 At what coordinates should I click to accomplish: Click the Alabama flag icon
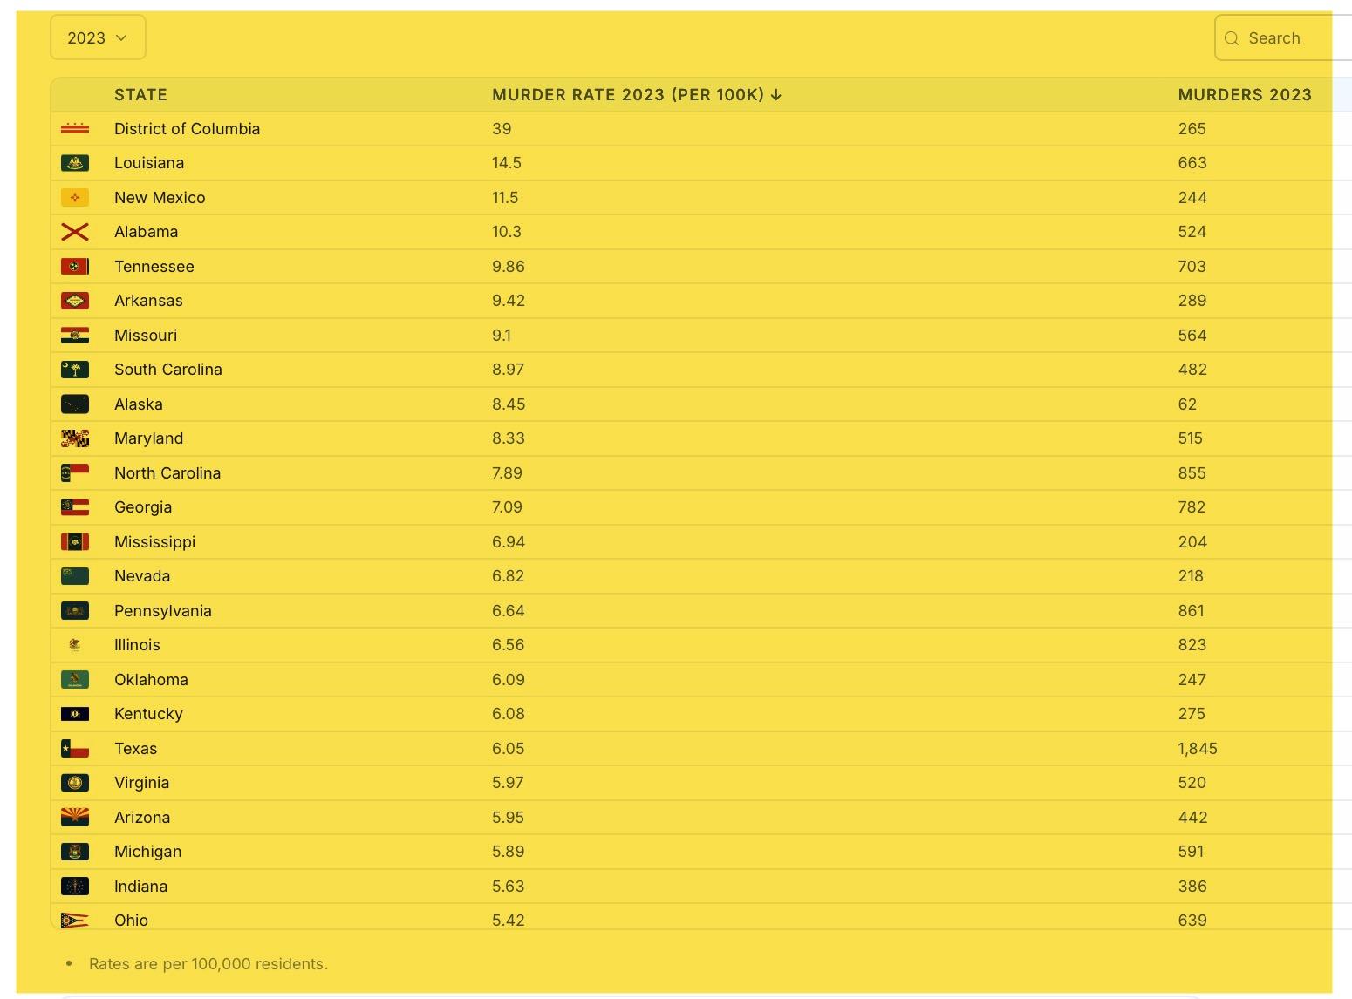[75, 232]
